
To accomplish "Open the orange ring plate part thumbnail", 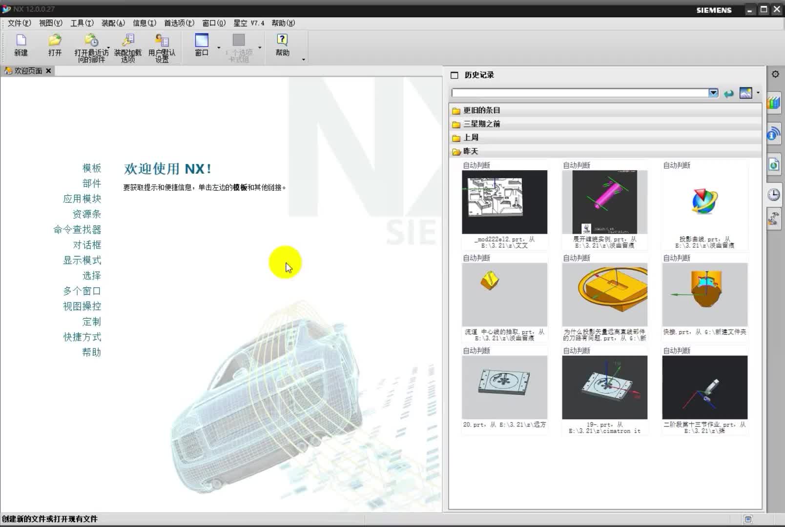I will pyautogui.click(x=604, y=295).
